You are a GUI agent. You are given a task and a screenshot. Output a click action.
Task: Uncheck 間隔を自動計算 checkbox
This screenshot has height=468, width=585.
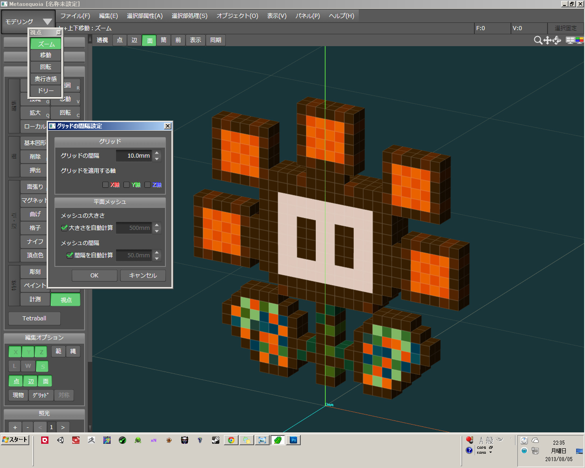point(70,255)
